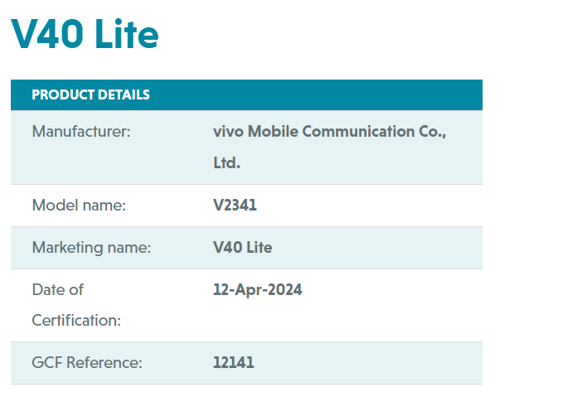This screenshot has width=563, height=397.
Task: Click the 12141 reference number
Action: [x=233, y=362]
